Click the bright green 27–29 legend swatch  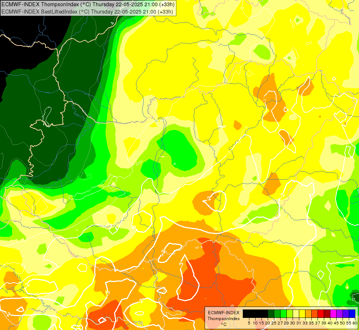click(x=283, y=314)
